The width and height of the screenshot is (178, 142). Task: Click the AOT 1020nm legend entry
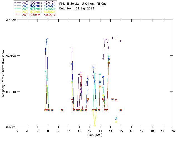pos(35,15)
